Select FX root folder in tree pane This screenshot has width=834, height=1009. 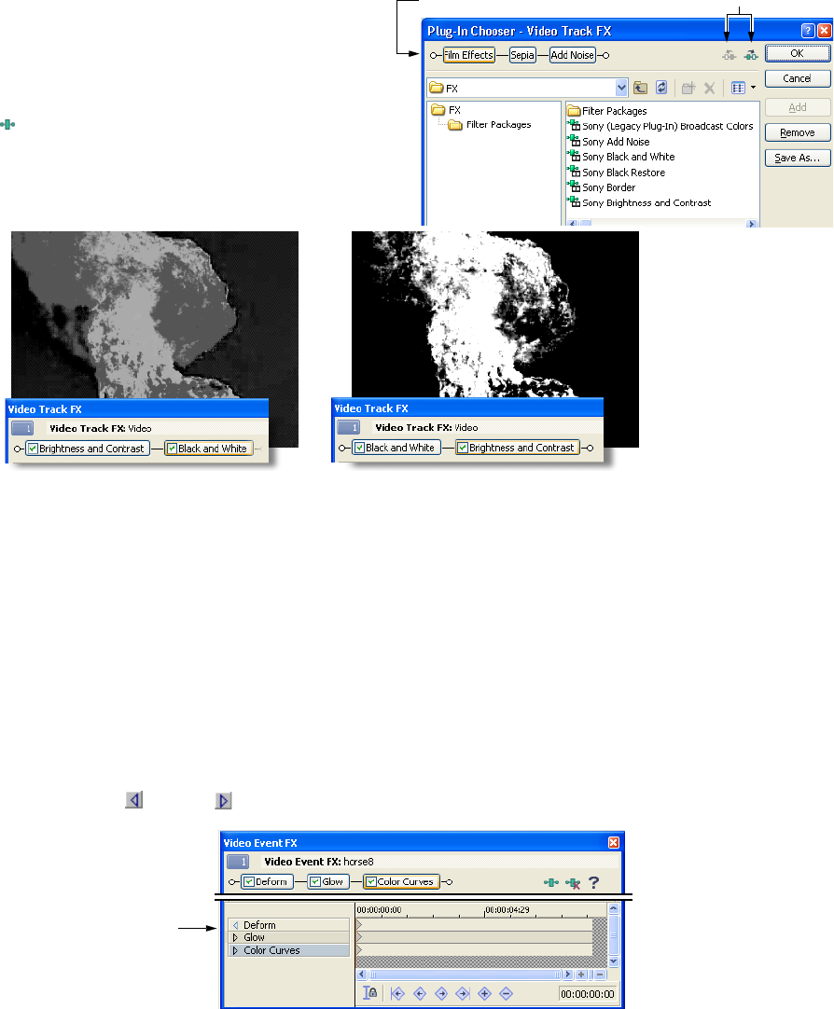447,110
